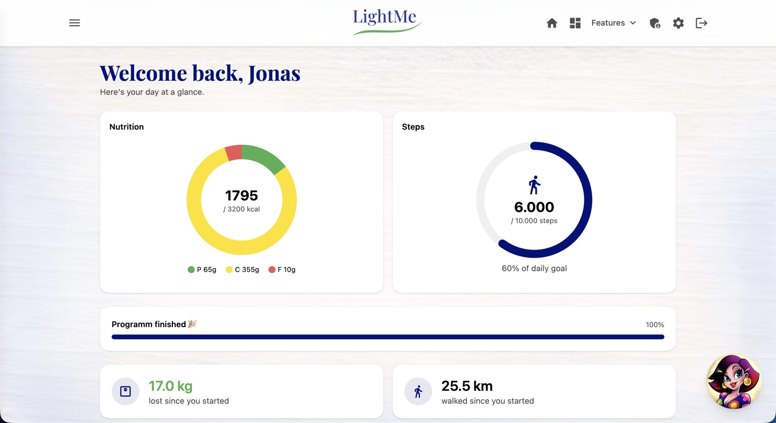Screen dimensions: 776x423
Task: Open the chat assistant avatar
Action: click(x=734, y=381)
